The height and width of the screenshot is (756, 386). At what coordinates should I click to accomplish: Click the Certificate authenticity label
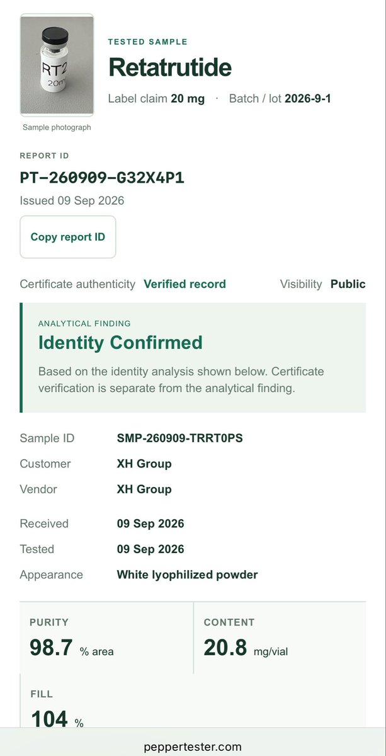pyautogui.click(x=77, y=284)
